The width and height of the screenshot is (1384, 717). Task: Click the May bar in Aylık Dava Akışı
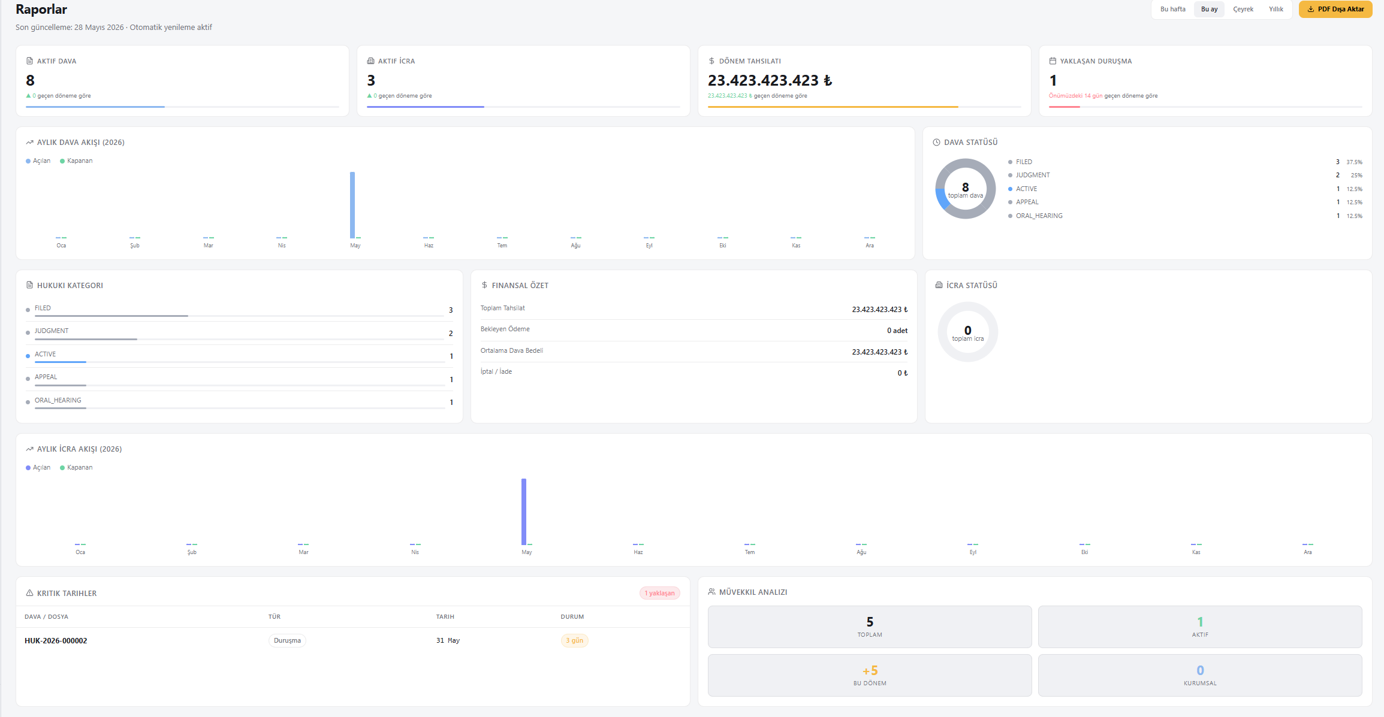point(352,205)
